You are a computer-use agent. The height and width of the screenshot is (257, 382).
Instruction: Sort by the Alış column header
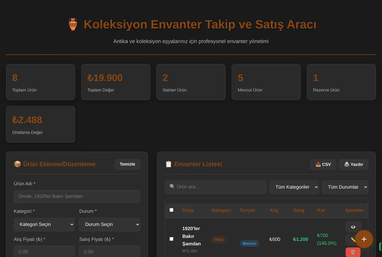(x=274, y=210)
